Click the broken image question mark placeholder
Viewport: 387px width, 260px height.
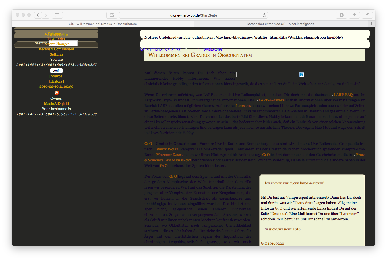301,75
